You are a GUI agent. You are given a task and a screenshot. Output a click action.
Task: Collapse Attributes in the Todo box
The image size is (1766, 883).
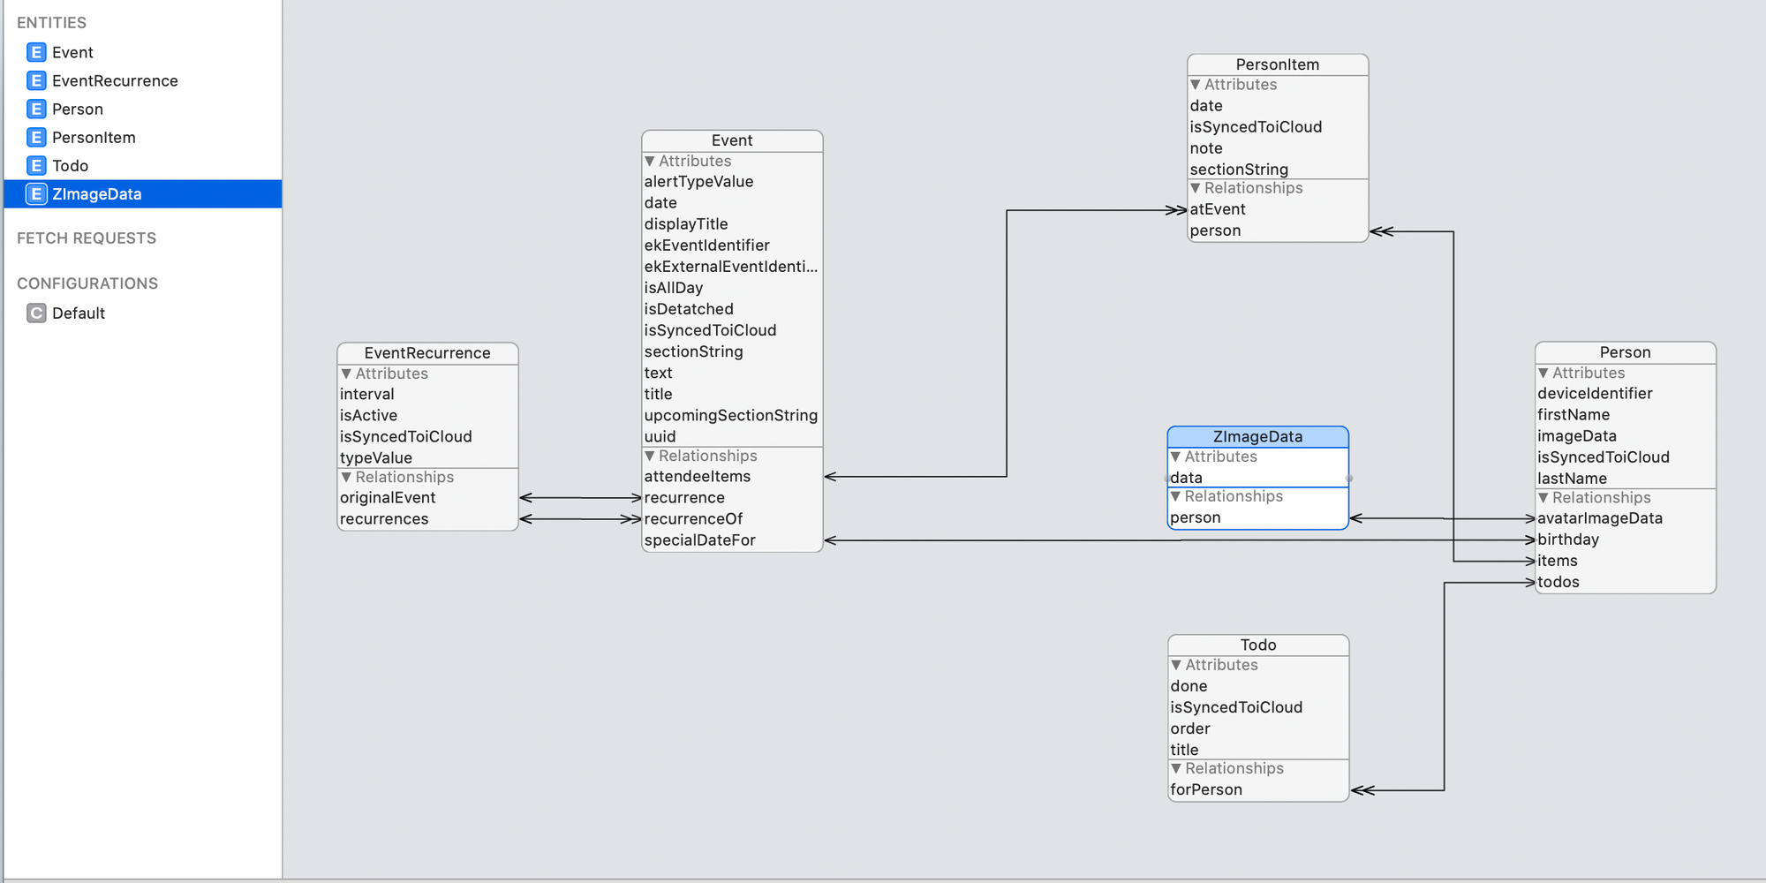point(1176,665)
